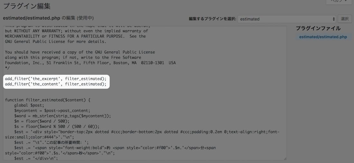
Task: Click inside the plugin code editor textarea
Action: tap(145, 93)
